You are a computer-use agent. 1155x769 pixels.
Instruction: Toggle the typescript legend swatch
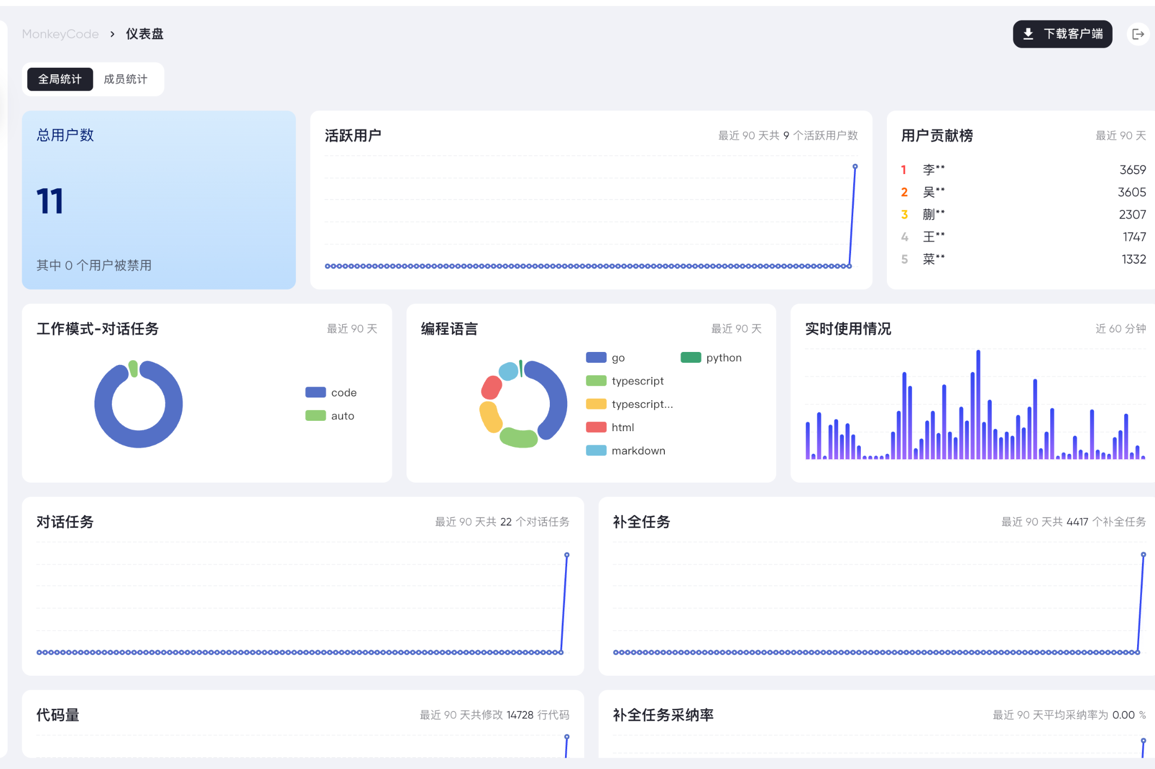coord(596,381)
